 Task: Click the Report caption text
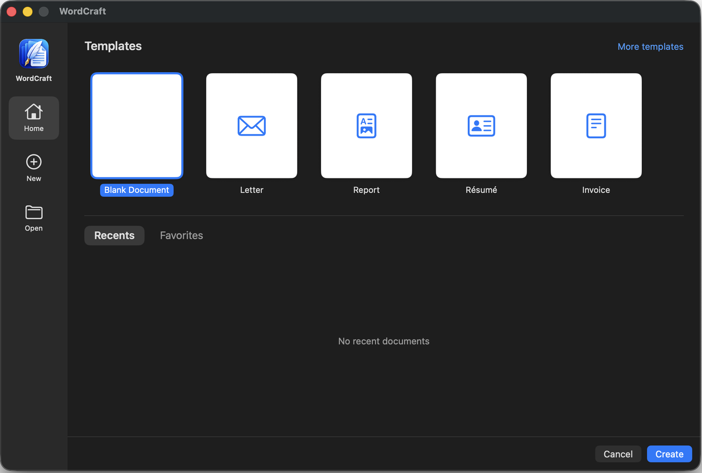tap(367, 190)
